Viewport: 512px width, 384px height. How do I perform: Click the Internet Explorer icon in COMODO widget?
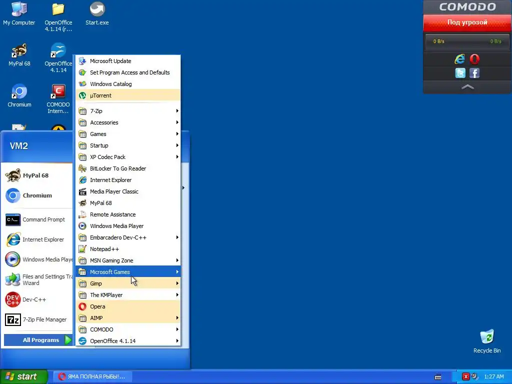pyautogui.click(x=460, y=59)
